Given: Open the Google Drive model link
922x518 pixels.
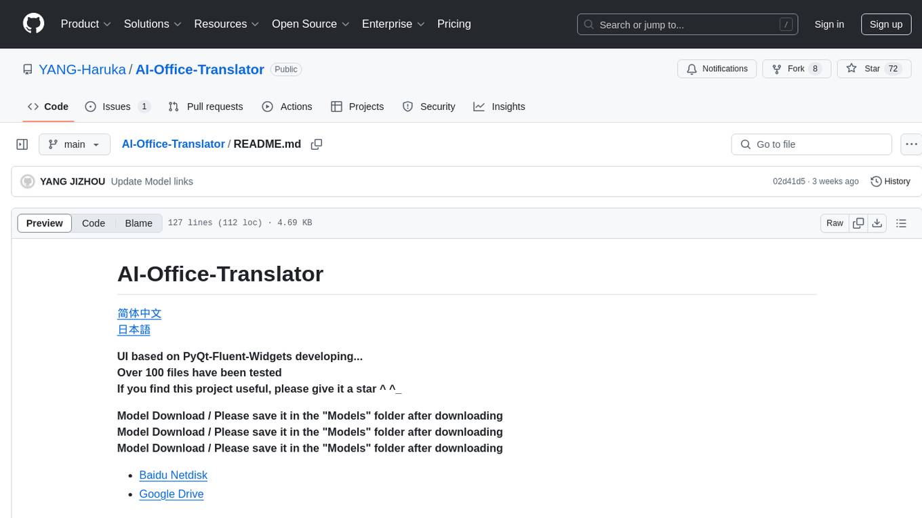Looking at the screenshot, I should pos(172,494).
